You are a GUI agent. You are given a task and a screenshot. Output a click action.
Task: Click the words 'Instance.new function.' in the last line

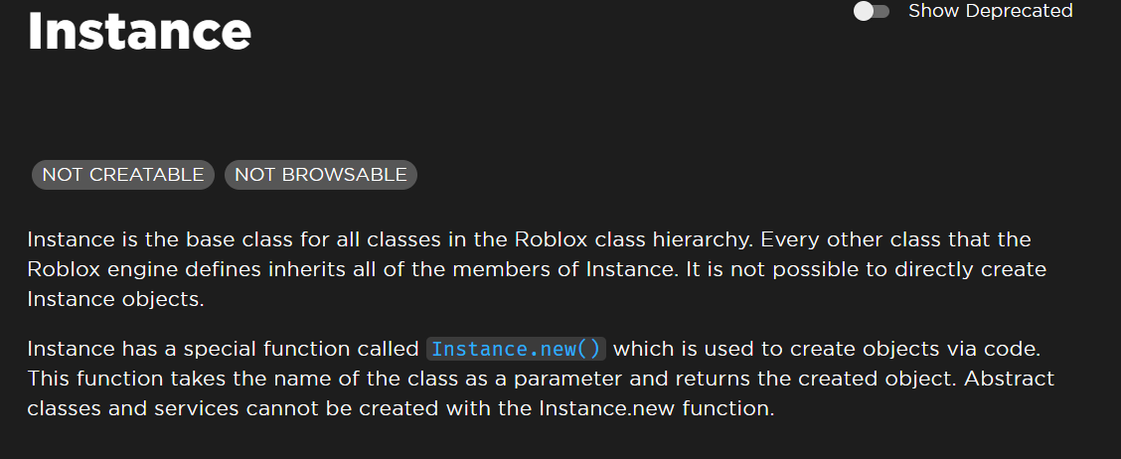point(657,409)
